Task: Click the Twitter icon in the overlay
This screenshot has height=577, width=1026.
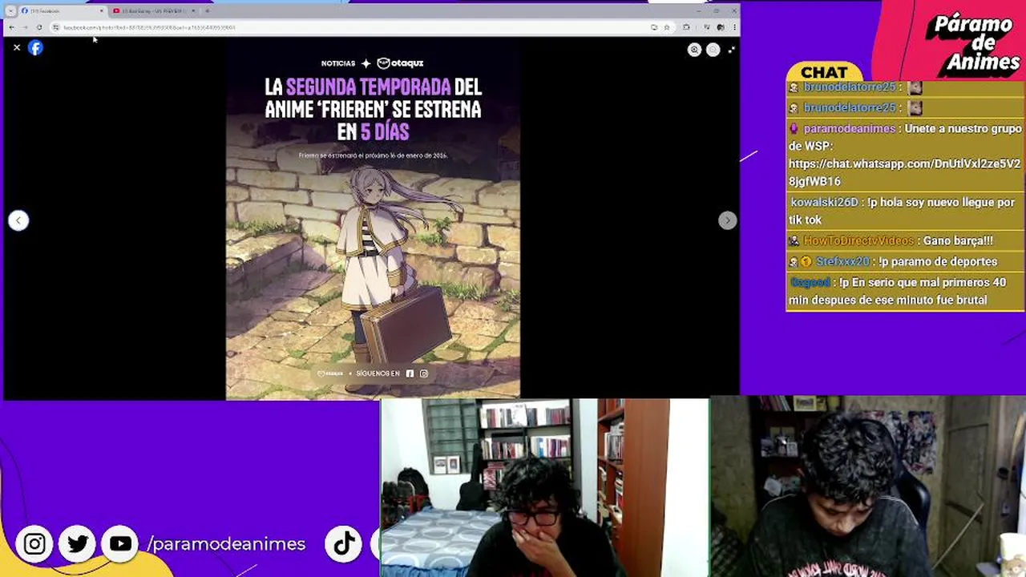Action: coord(78,544)
